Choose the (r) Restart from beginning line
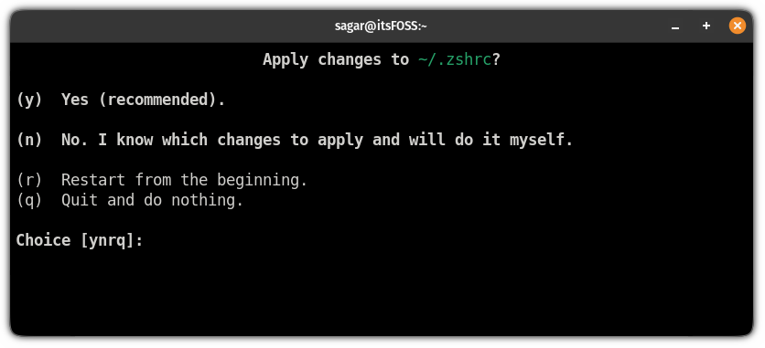Image resolution: width=765 pixels, height=348 pixels. coord(162,180)
